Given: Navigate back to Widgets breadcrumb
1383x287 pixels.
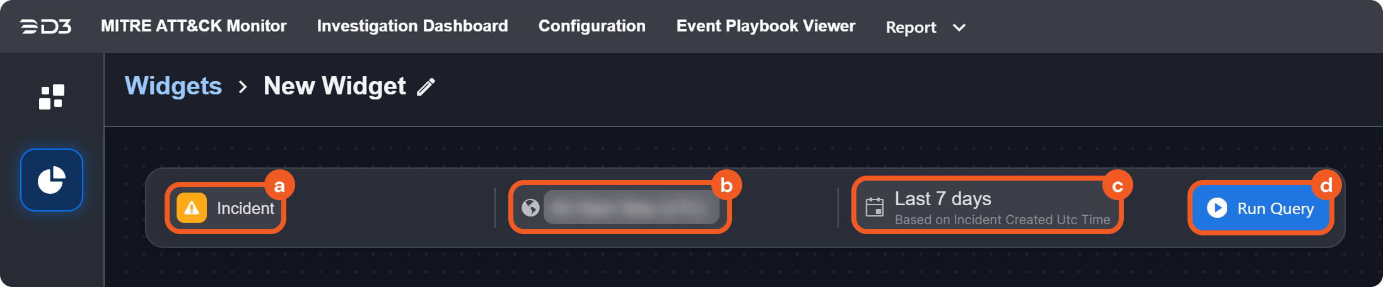Looking at the screenshot, I should point(173,86).
